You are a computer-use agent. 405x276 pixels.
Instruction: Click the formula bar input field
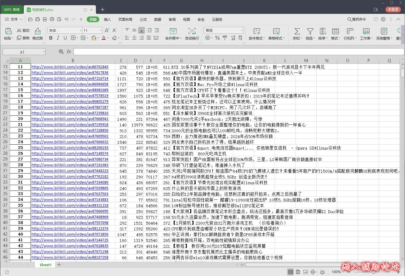pyautogui.click(x=238, y=52)
